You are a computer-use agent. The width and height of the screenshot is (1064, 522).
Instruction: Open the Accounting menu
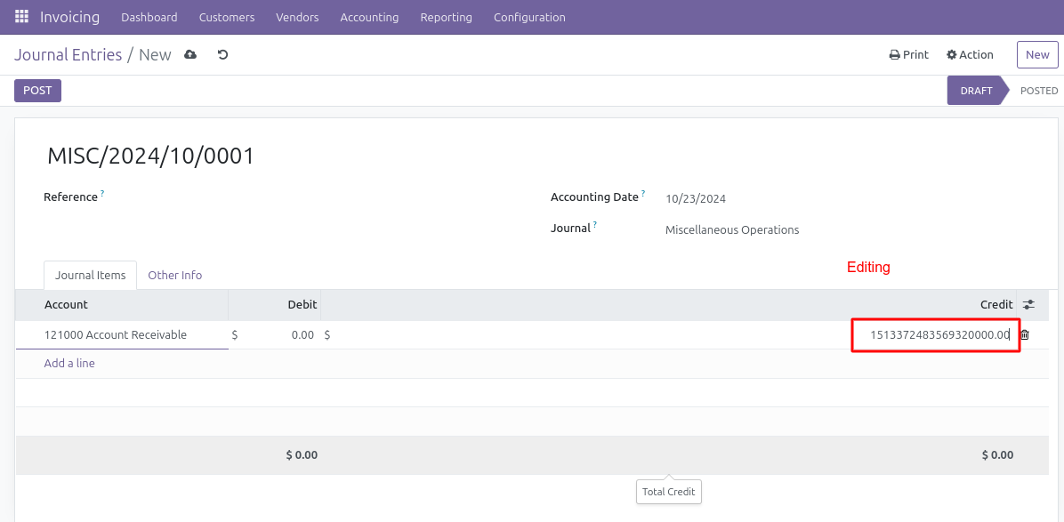click(369, 17)
